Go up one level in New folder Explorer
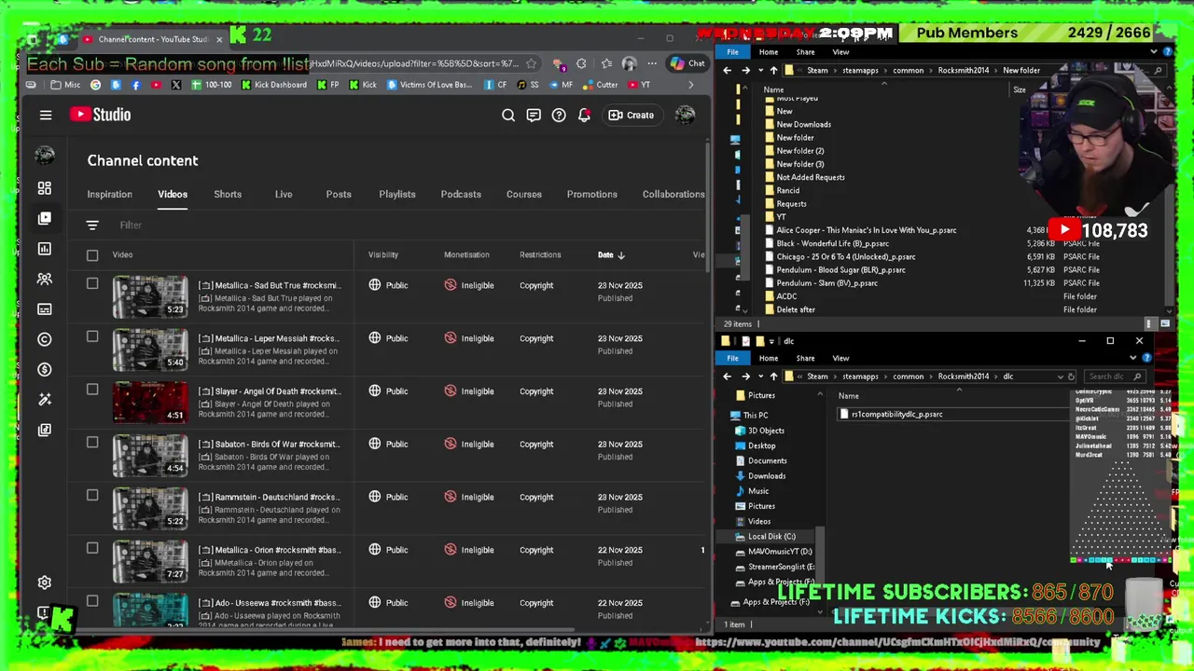Image resolution: width=1194 pixels, height=671 pixels. (x=773, y=70)
